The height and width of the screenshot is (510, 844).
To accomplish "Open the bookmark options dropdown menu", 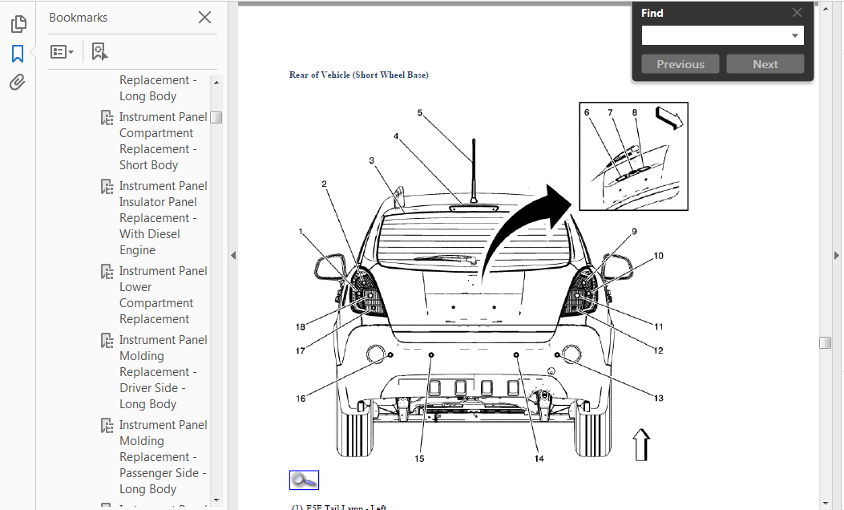I will tap(62, 51).
